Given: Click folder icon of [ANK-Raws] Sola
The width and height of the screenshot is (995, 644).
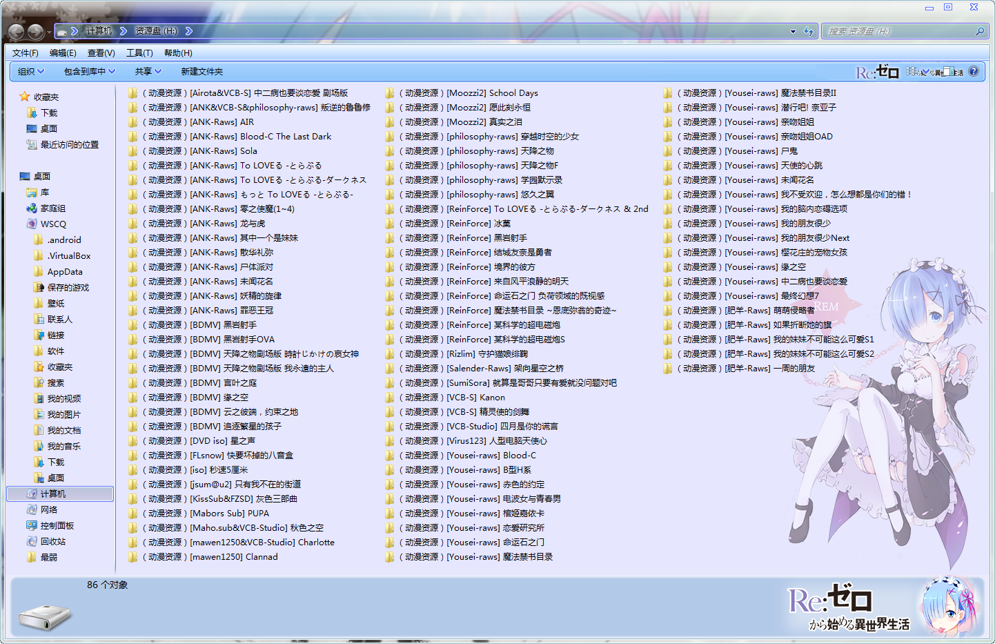Looking at the screenshot, I should click(x=133, y=151).
